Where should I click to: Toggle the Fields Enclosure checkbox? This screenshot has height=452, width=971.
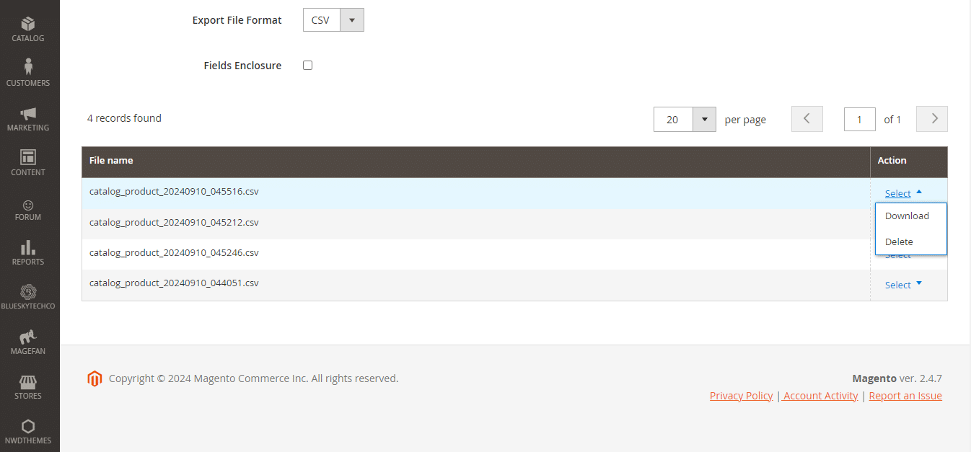307,65
